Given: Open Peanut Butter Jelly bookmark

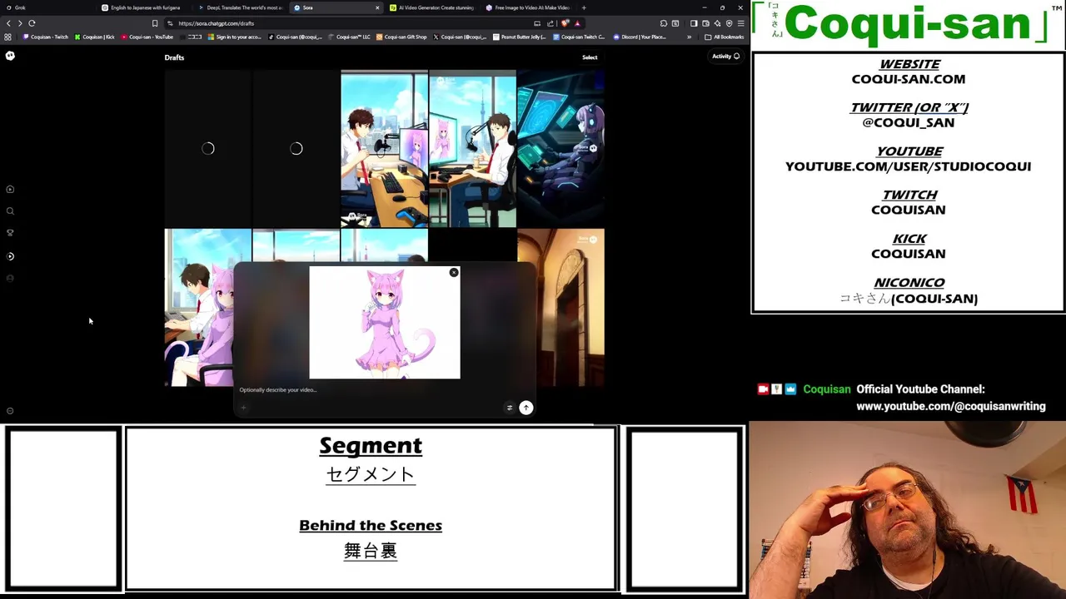Looking at the screenshot, I should (x=520, y=37).
